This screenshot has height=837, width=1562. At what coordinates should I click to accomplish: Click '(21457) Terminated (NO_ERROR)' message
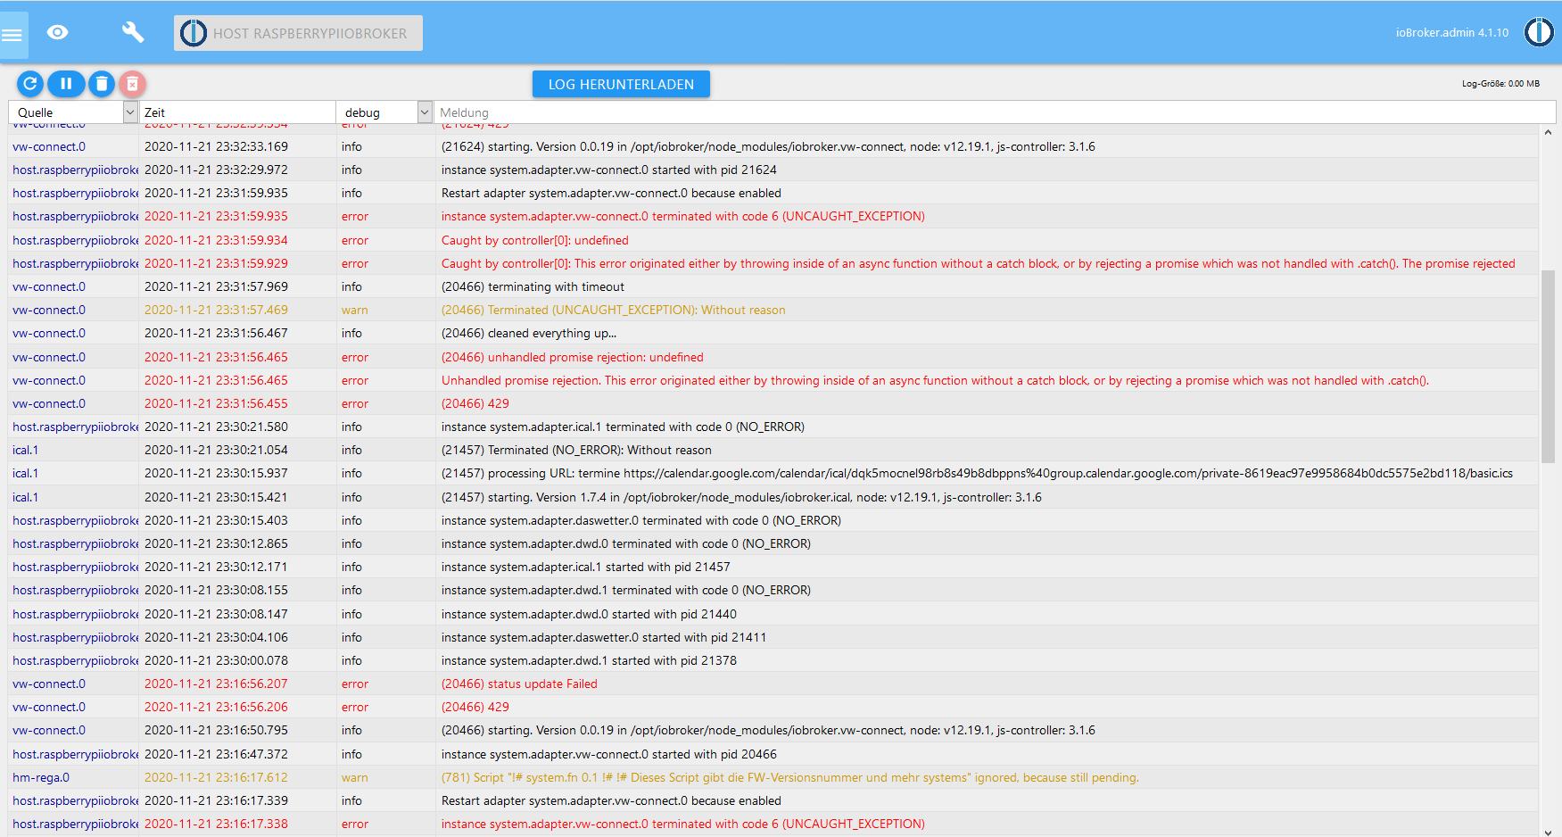pos(576,450)
